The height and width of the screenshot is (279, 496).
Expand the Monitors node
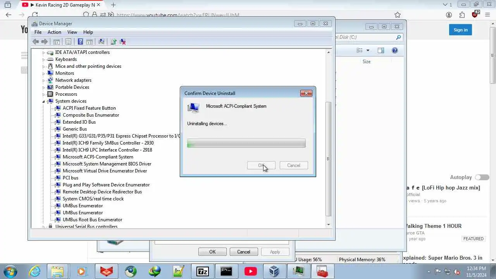coord(44,73)
